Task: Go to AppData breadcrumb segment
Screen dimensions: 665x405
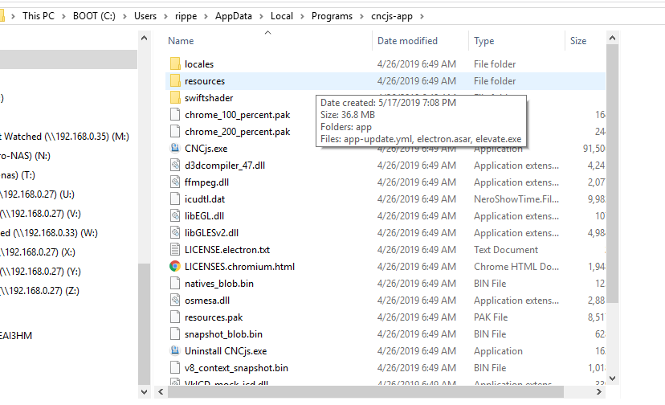Action: coord(233,16)
